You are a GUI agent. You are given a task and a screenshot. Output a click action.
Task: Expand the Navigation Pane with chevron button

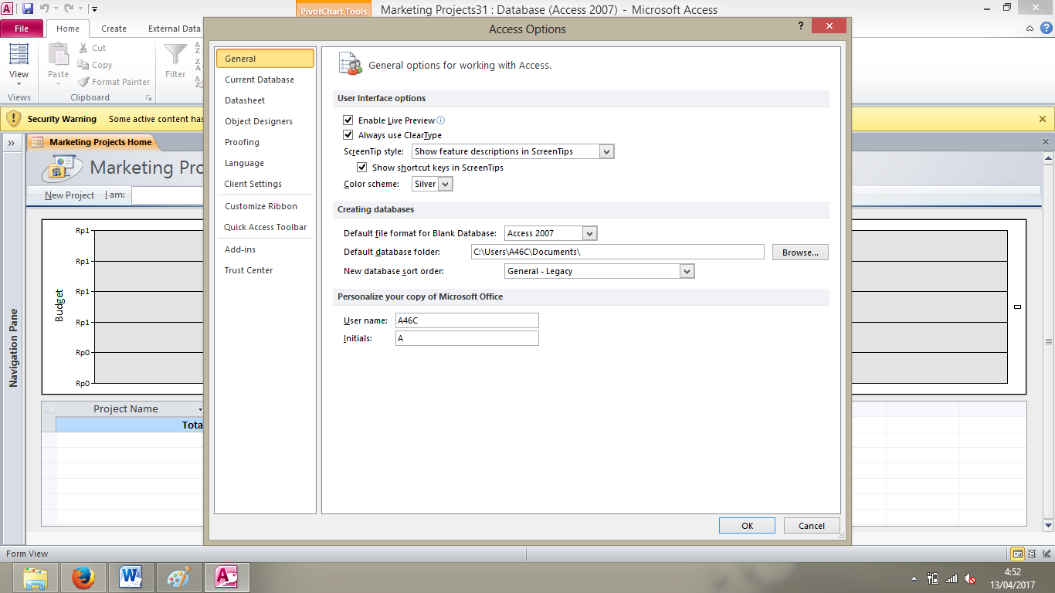pos(12,143)
